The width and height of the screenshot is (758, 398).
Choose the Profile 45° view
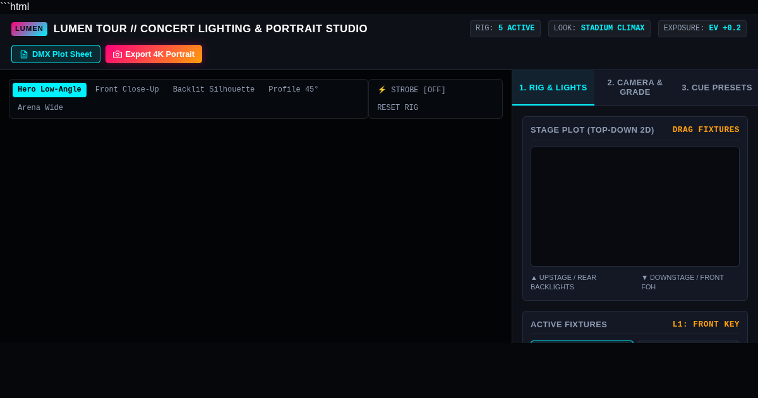[294, 90]
